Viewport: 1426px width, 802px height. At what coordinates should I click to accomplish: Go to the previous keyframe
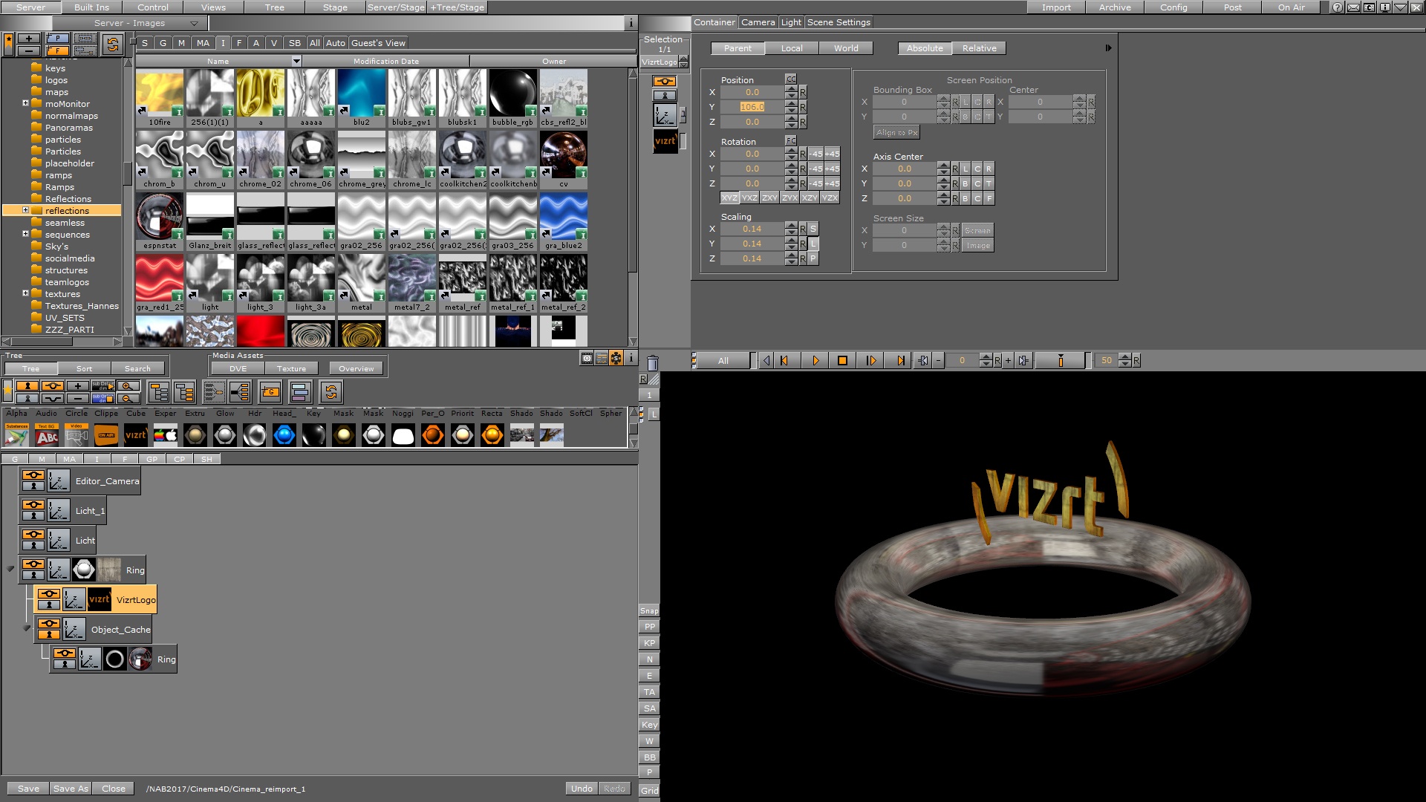pyautogui.click(x=923, y=361)
